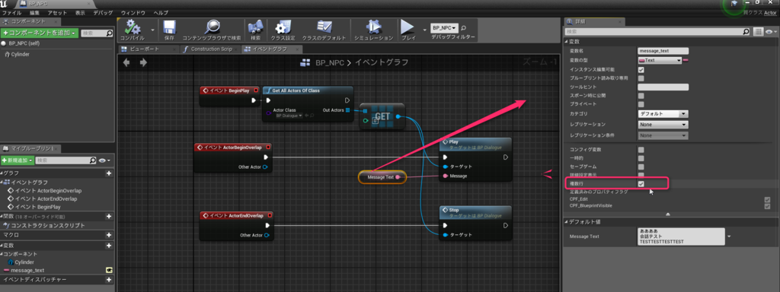Open the Compile options dropdown arrow
The height and width of the screenshot is (292, 780).
tap(152, 30)
